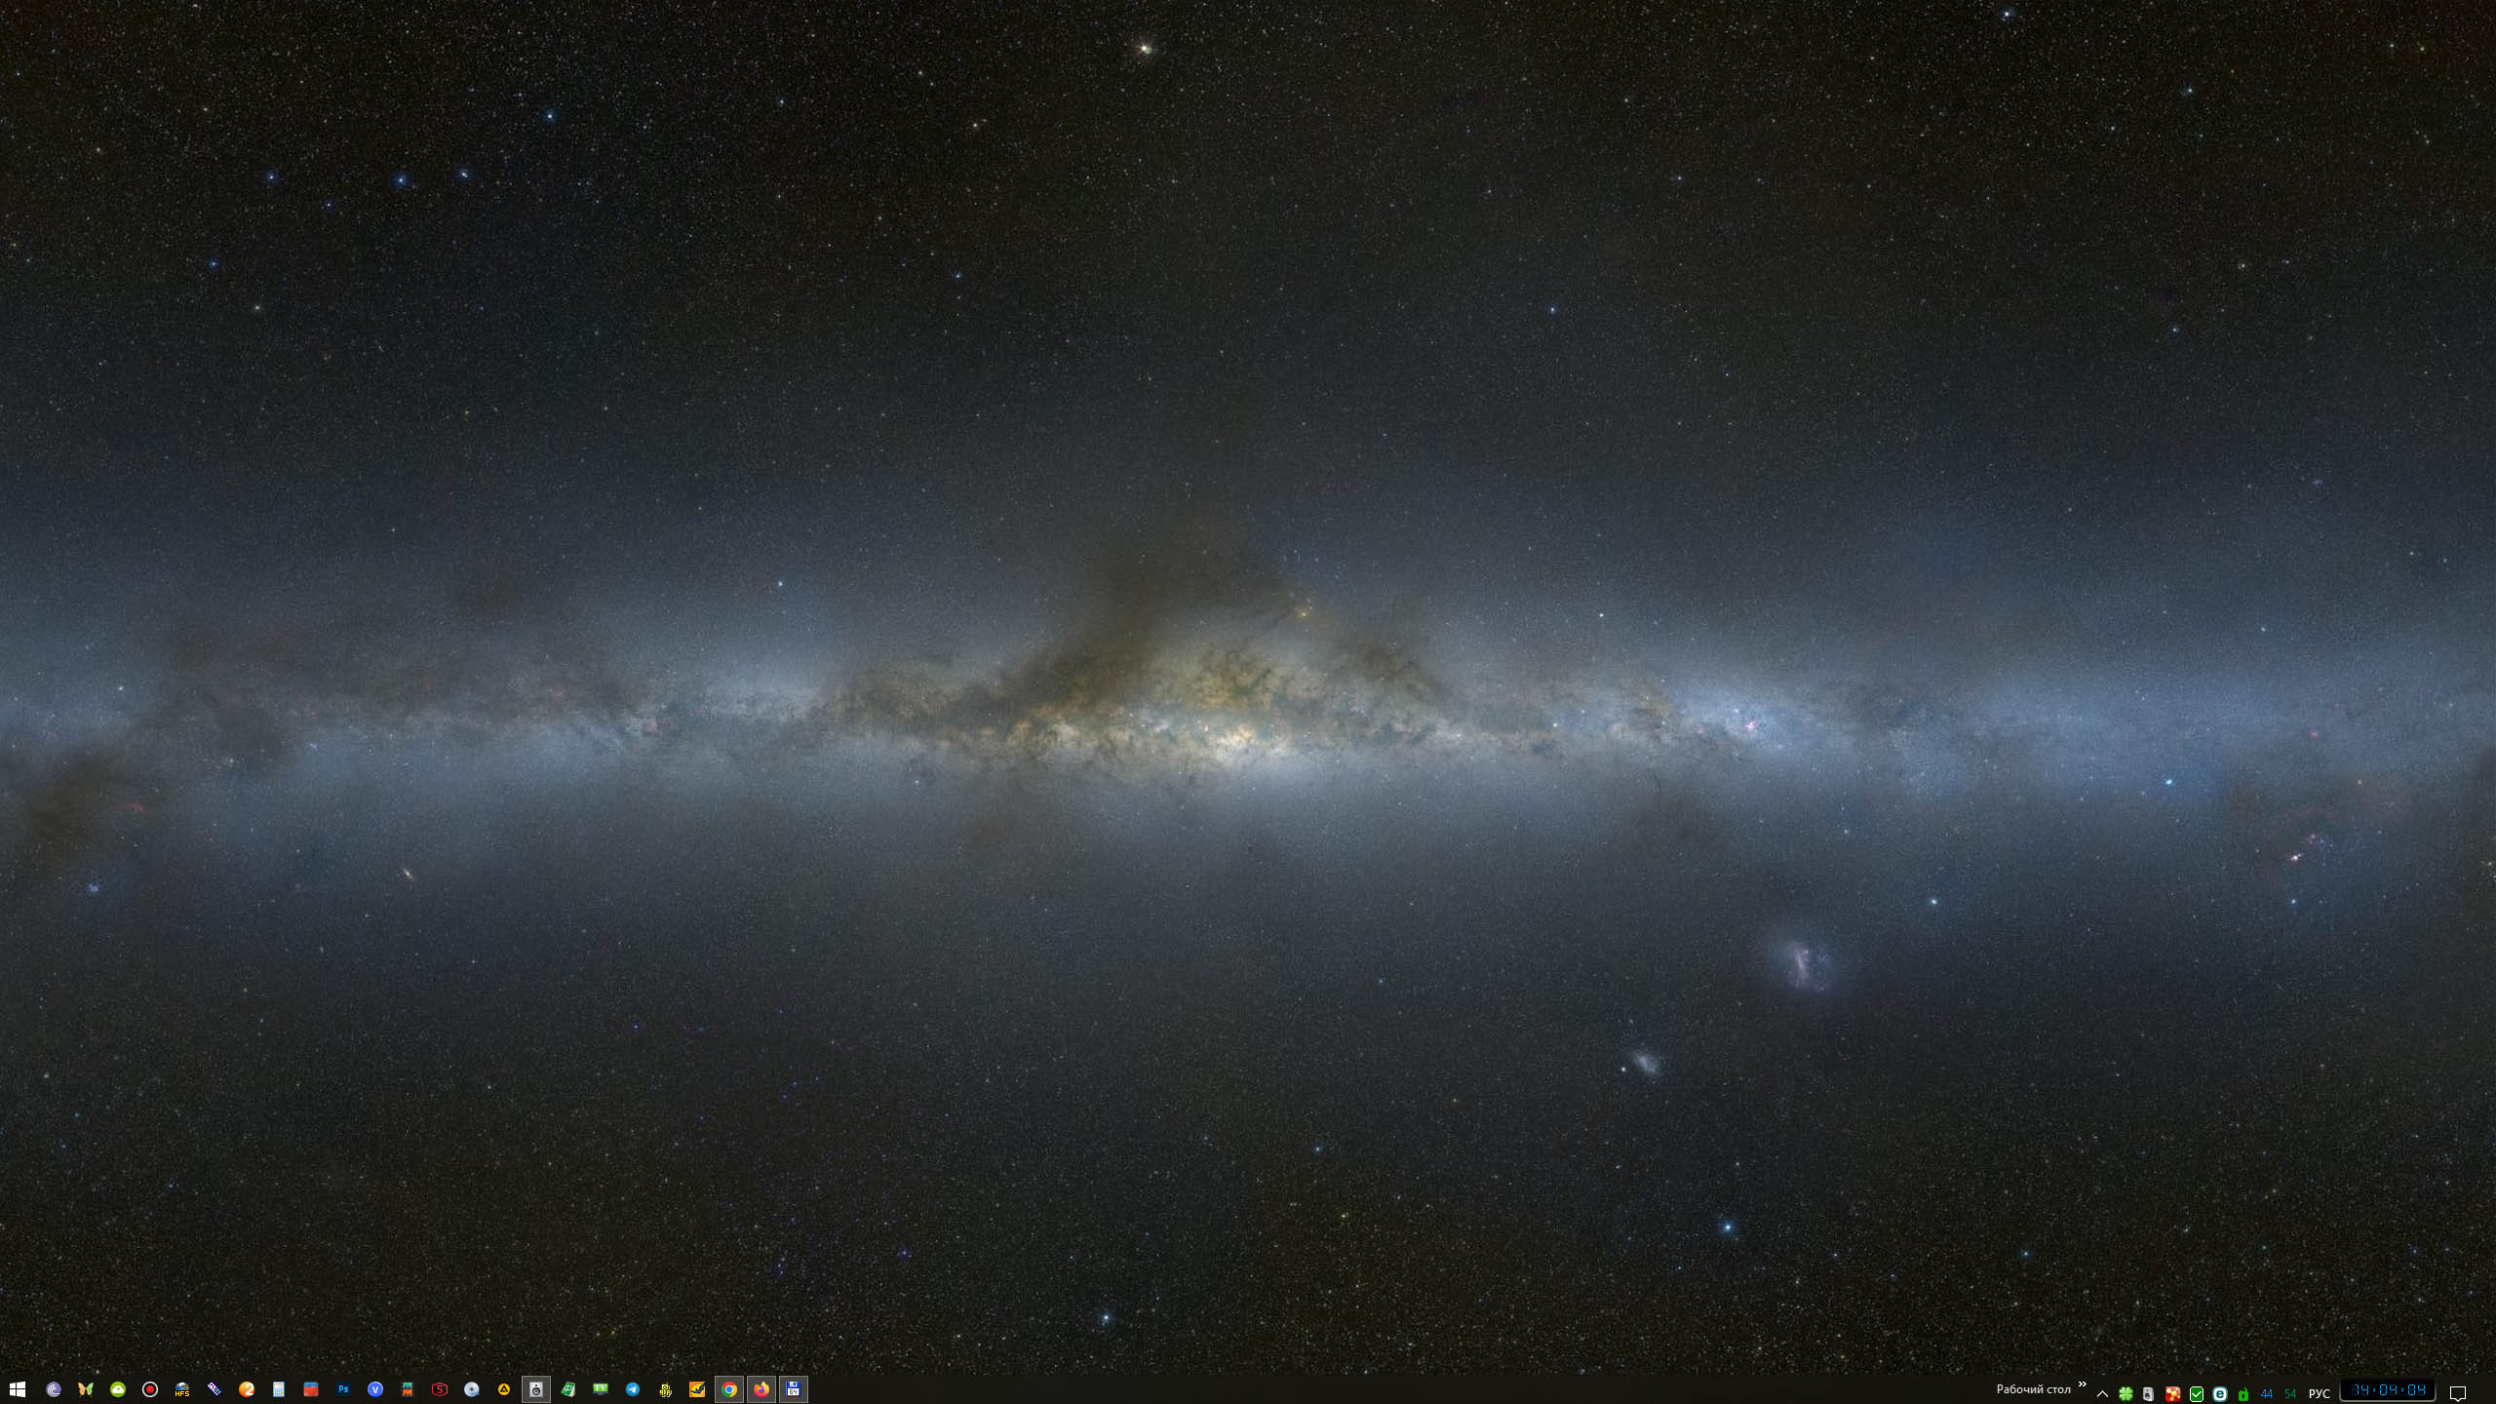Switch to the Firefox window

point(761,1389)
